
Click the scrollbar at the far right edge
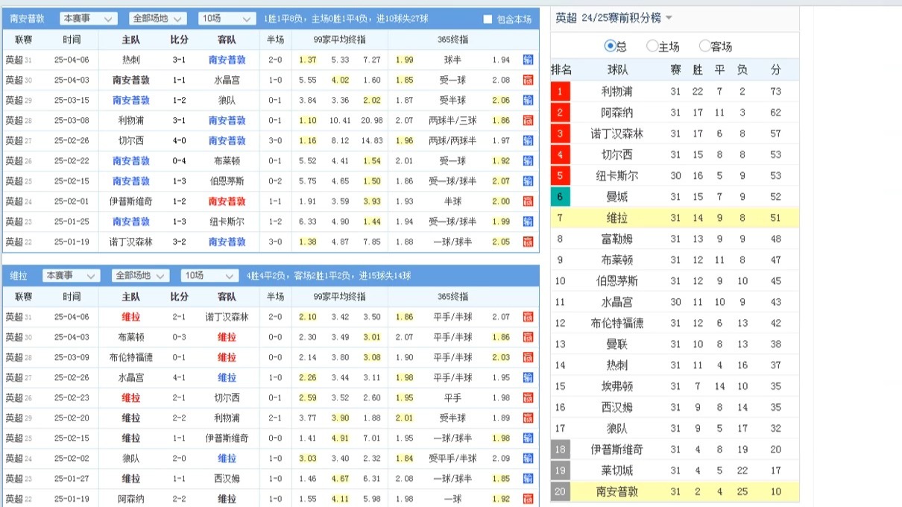[898, 253]
